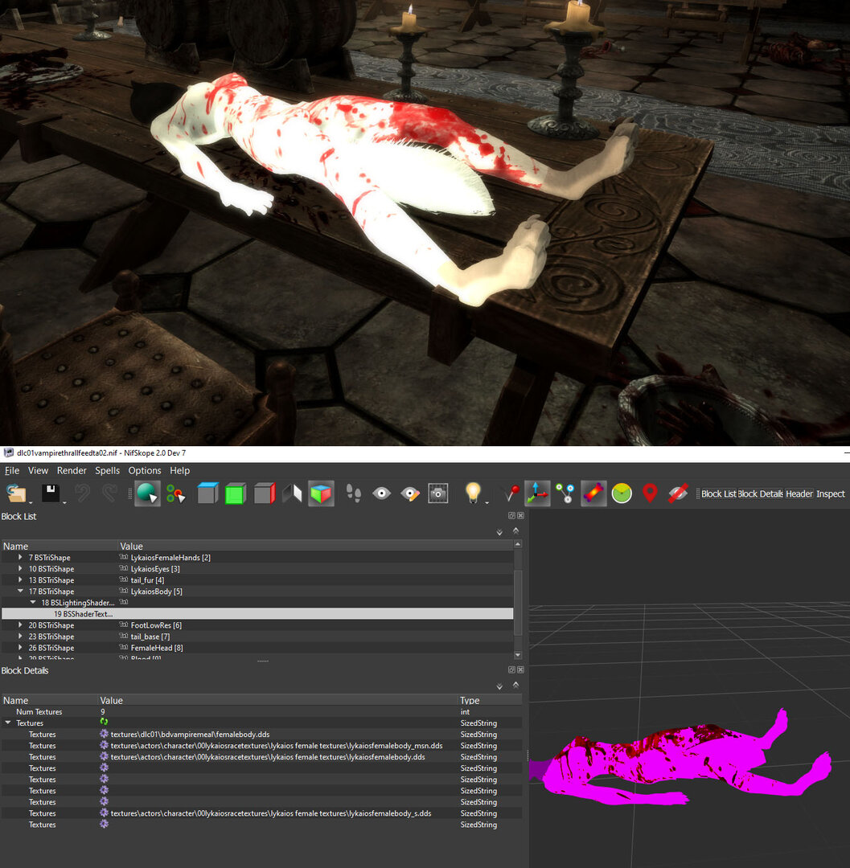Open file with the Load folder icon

tap(15, 493)
